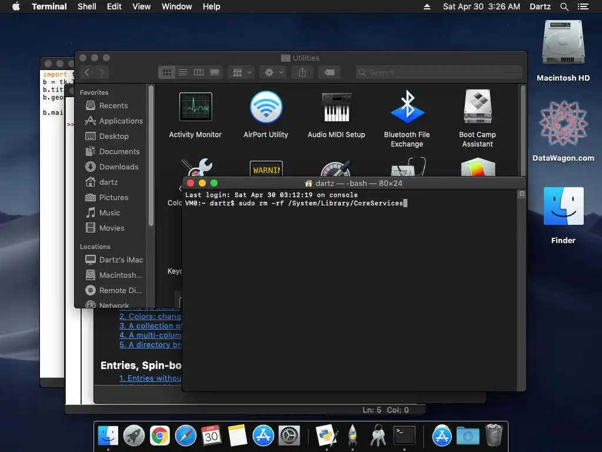Open Trash from the Dock

coord(493,435)
